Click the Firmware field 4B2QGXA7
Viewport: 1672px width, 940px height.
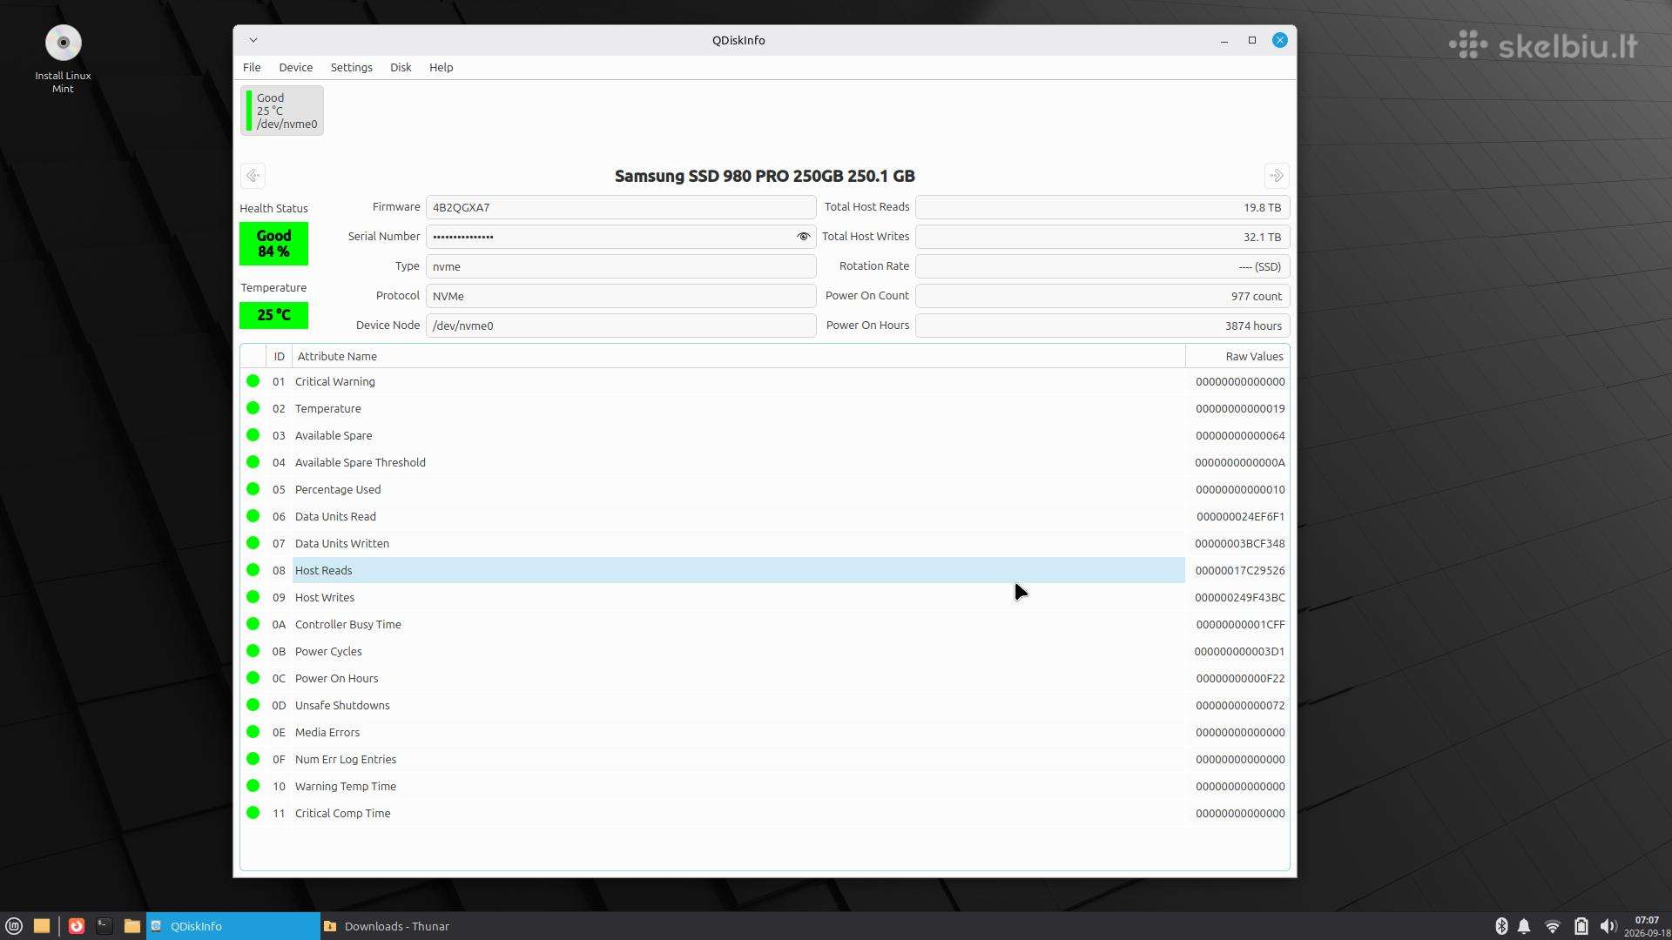[621, 207]
